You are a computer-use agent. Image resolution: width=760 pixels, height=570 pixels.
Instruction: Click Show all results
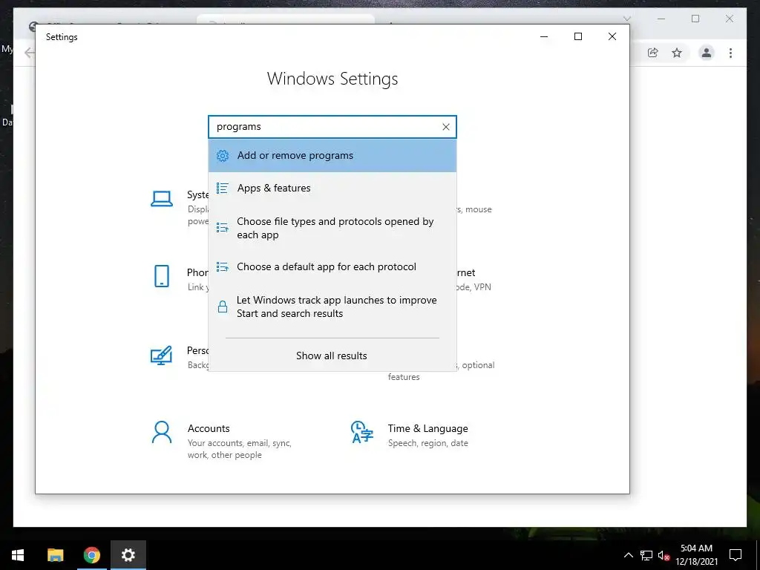click(x=332, y=356)
